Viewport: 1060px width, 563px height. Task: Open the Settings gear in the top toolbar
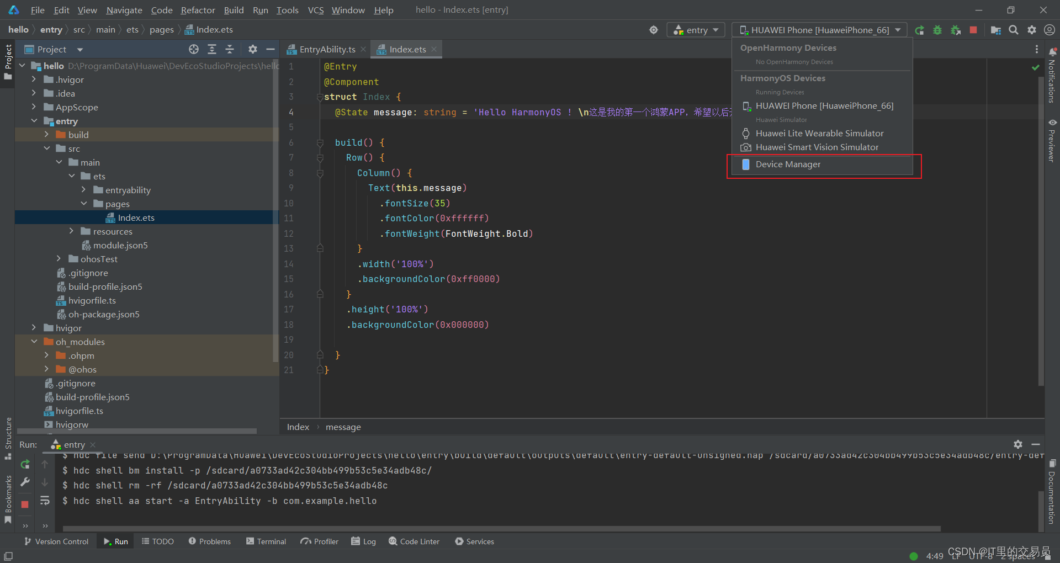pyautogui.click(x=1031, y=30)
